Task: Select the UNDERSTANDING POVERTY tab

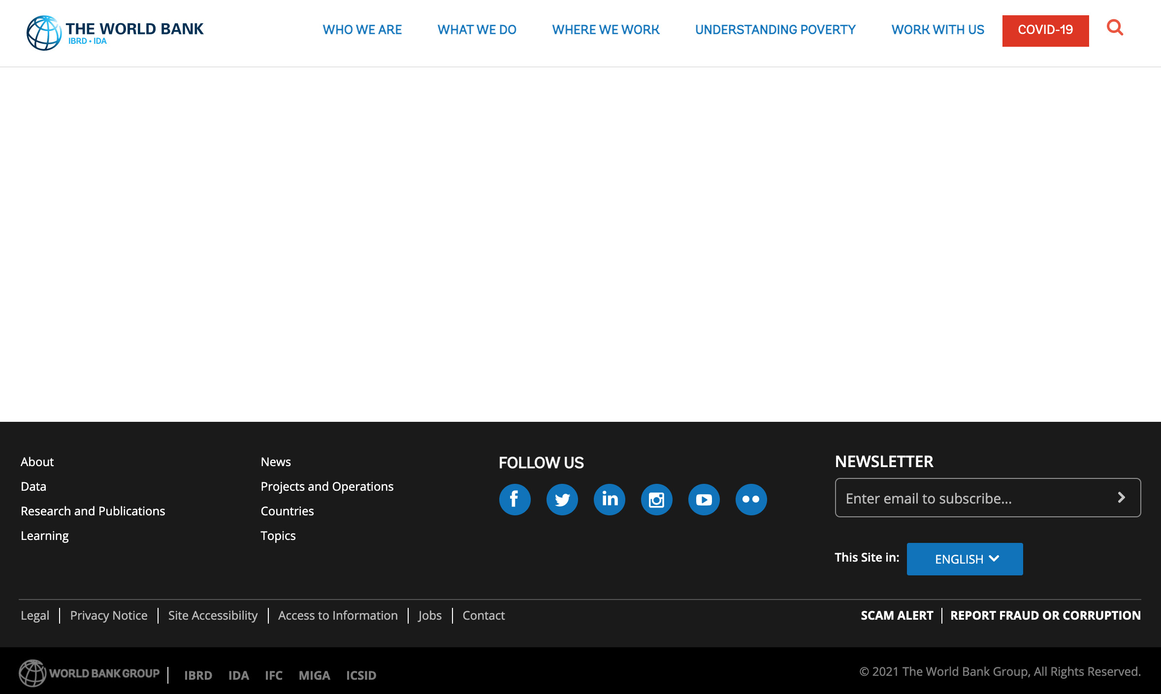Action: click(x=775, y=30)
